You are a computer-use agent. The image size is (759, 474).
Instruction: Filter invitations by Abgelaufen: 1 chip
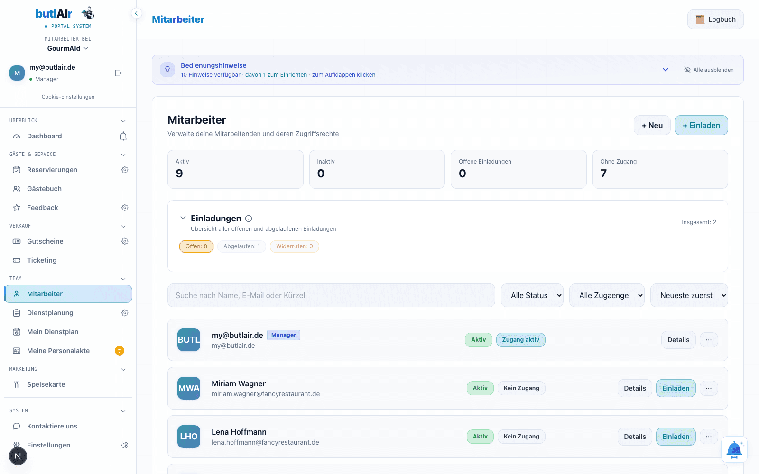click(242, 246)
